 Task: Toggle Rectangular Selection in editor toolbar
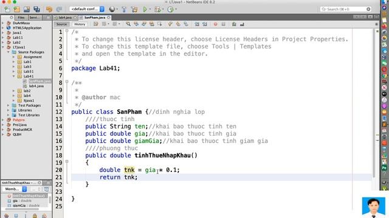pyautogui.click(x=160, y=24)
